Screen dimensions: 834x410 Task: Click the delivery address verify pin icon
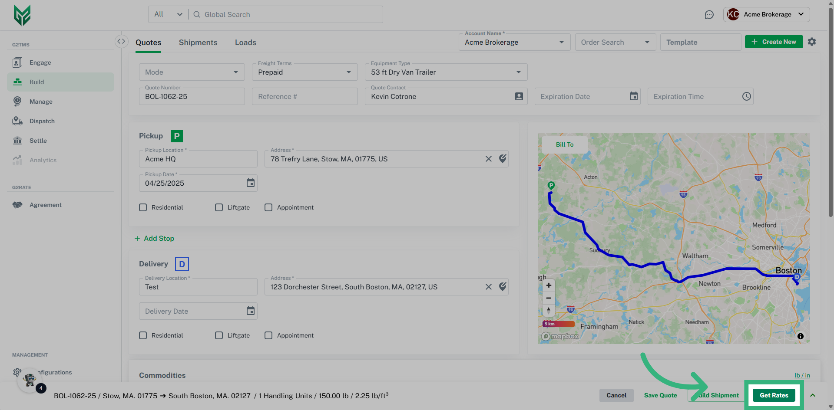click(503, 287)
